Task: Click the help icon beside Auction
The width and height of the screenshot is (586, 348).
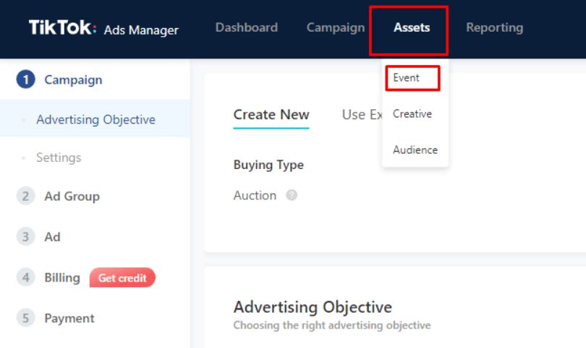Action: coord(292,195)
